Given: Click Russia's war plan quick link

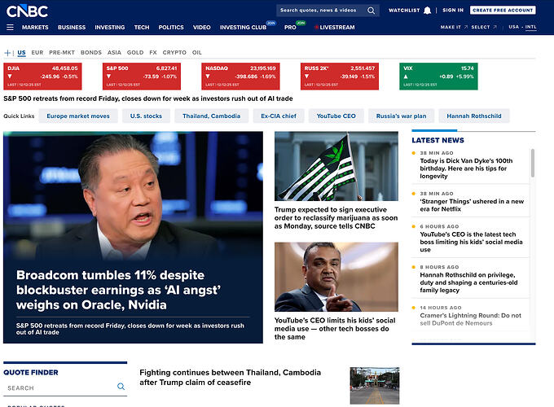Looking at the screenshot, I should (x=401, y=116).
